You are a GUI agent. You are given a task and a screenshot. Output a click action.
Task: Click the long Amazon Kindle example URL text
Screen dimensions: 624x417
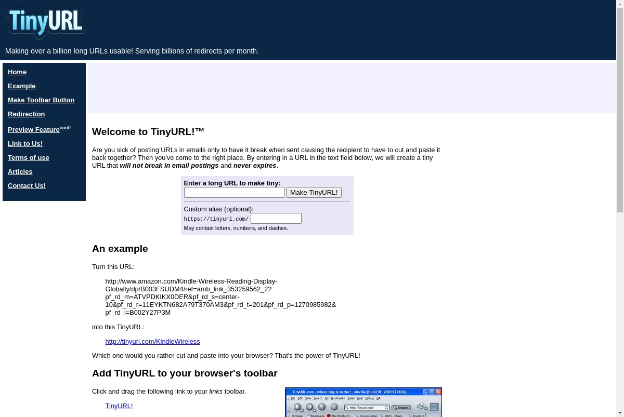point(220,297)
